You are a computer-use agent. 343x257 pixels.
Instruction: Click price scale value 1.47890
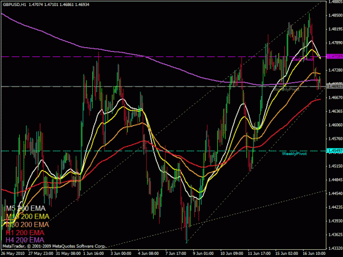(x=335, y=43)
